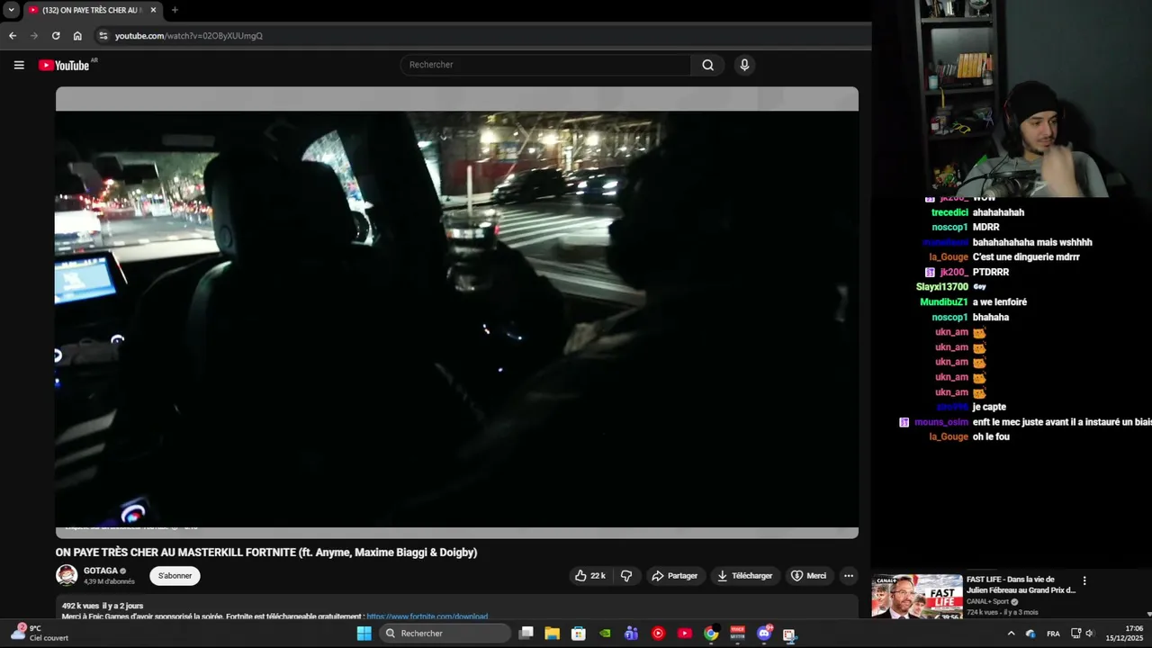This screenshot has width=1152, height=648.
Task: Switch the FRA input language indicator
Action: click(x=1053, y=634)
